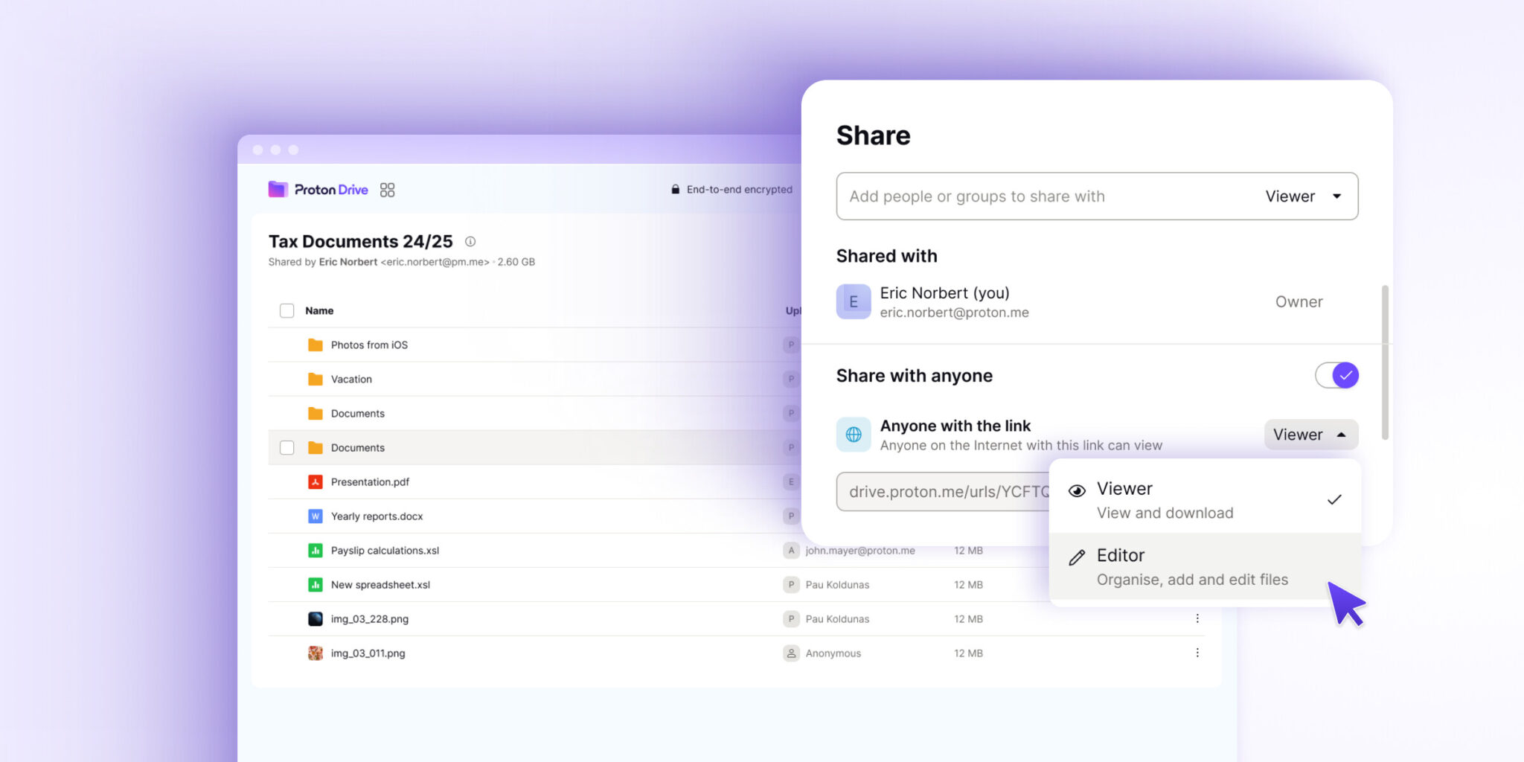Select Viewer option in permission menu
Screen dimensions: 1524x762
(x=1191, y=499)
